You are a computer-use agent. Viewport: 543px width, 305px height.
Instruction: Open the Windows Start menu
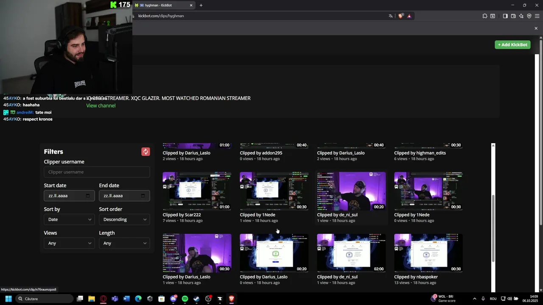(8, 299)
